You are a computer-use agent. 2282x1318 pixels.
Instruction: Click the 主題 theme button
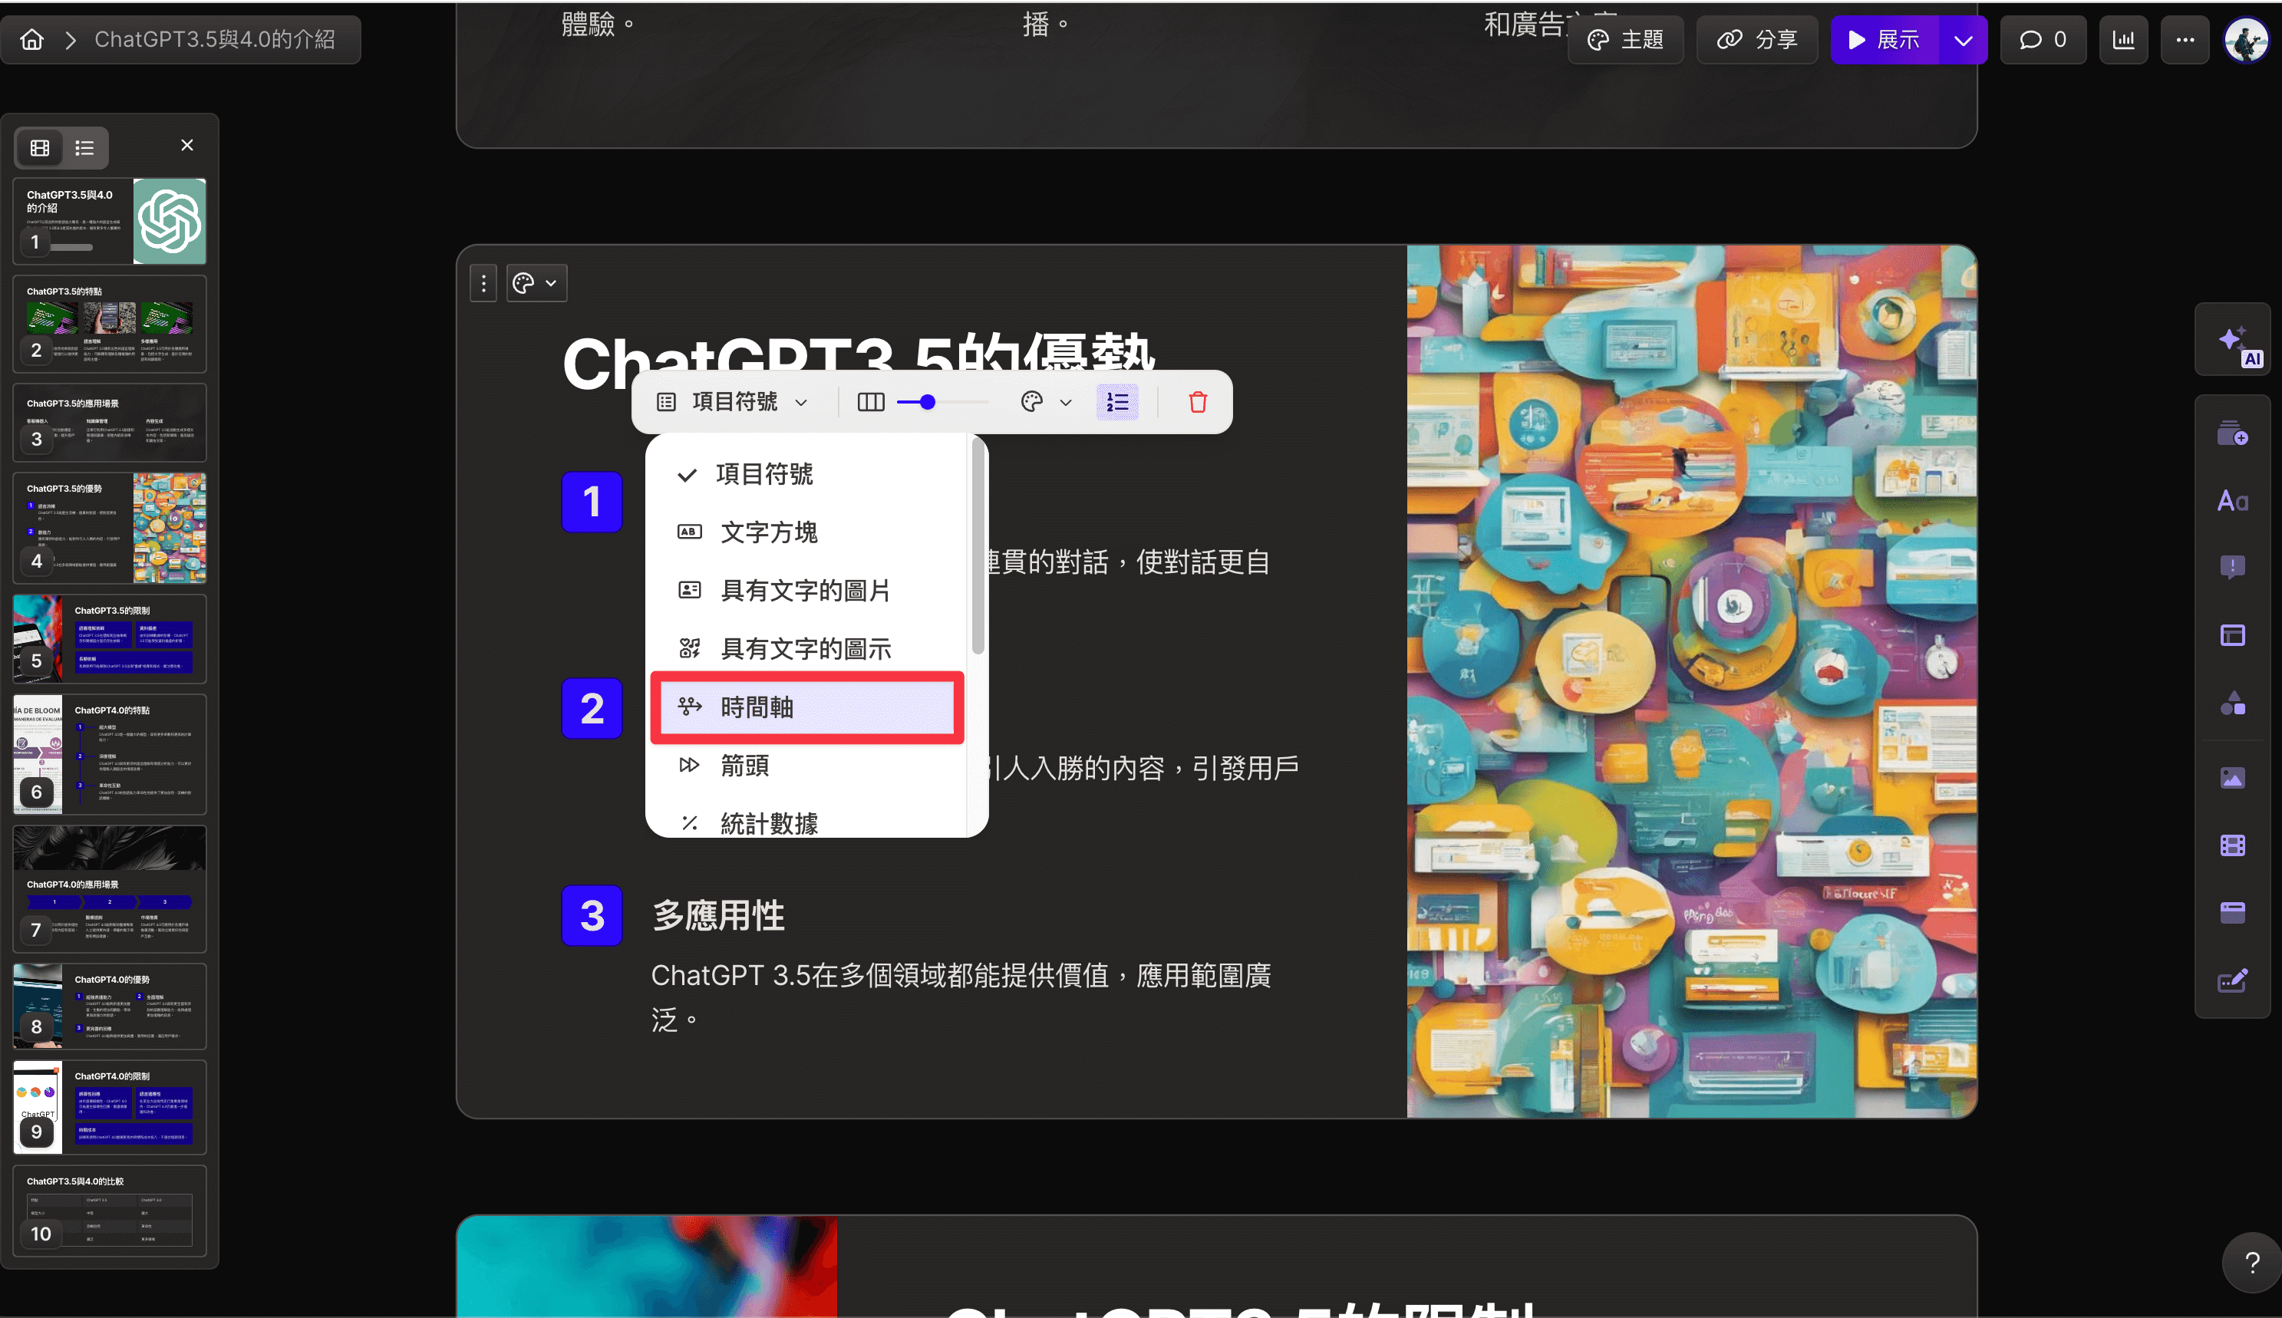[1625, 40]
